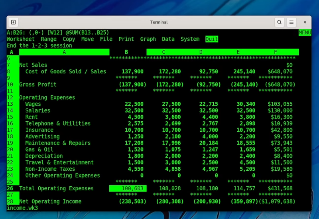Open the terminal search icon
319x219 pixels.
coord(280,22)
